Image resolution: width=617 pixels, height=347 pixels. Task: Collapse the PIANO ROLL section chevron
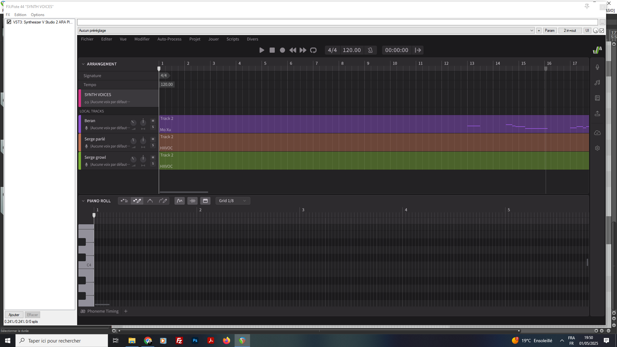tap(83, 201)
